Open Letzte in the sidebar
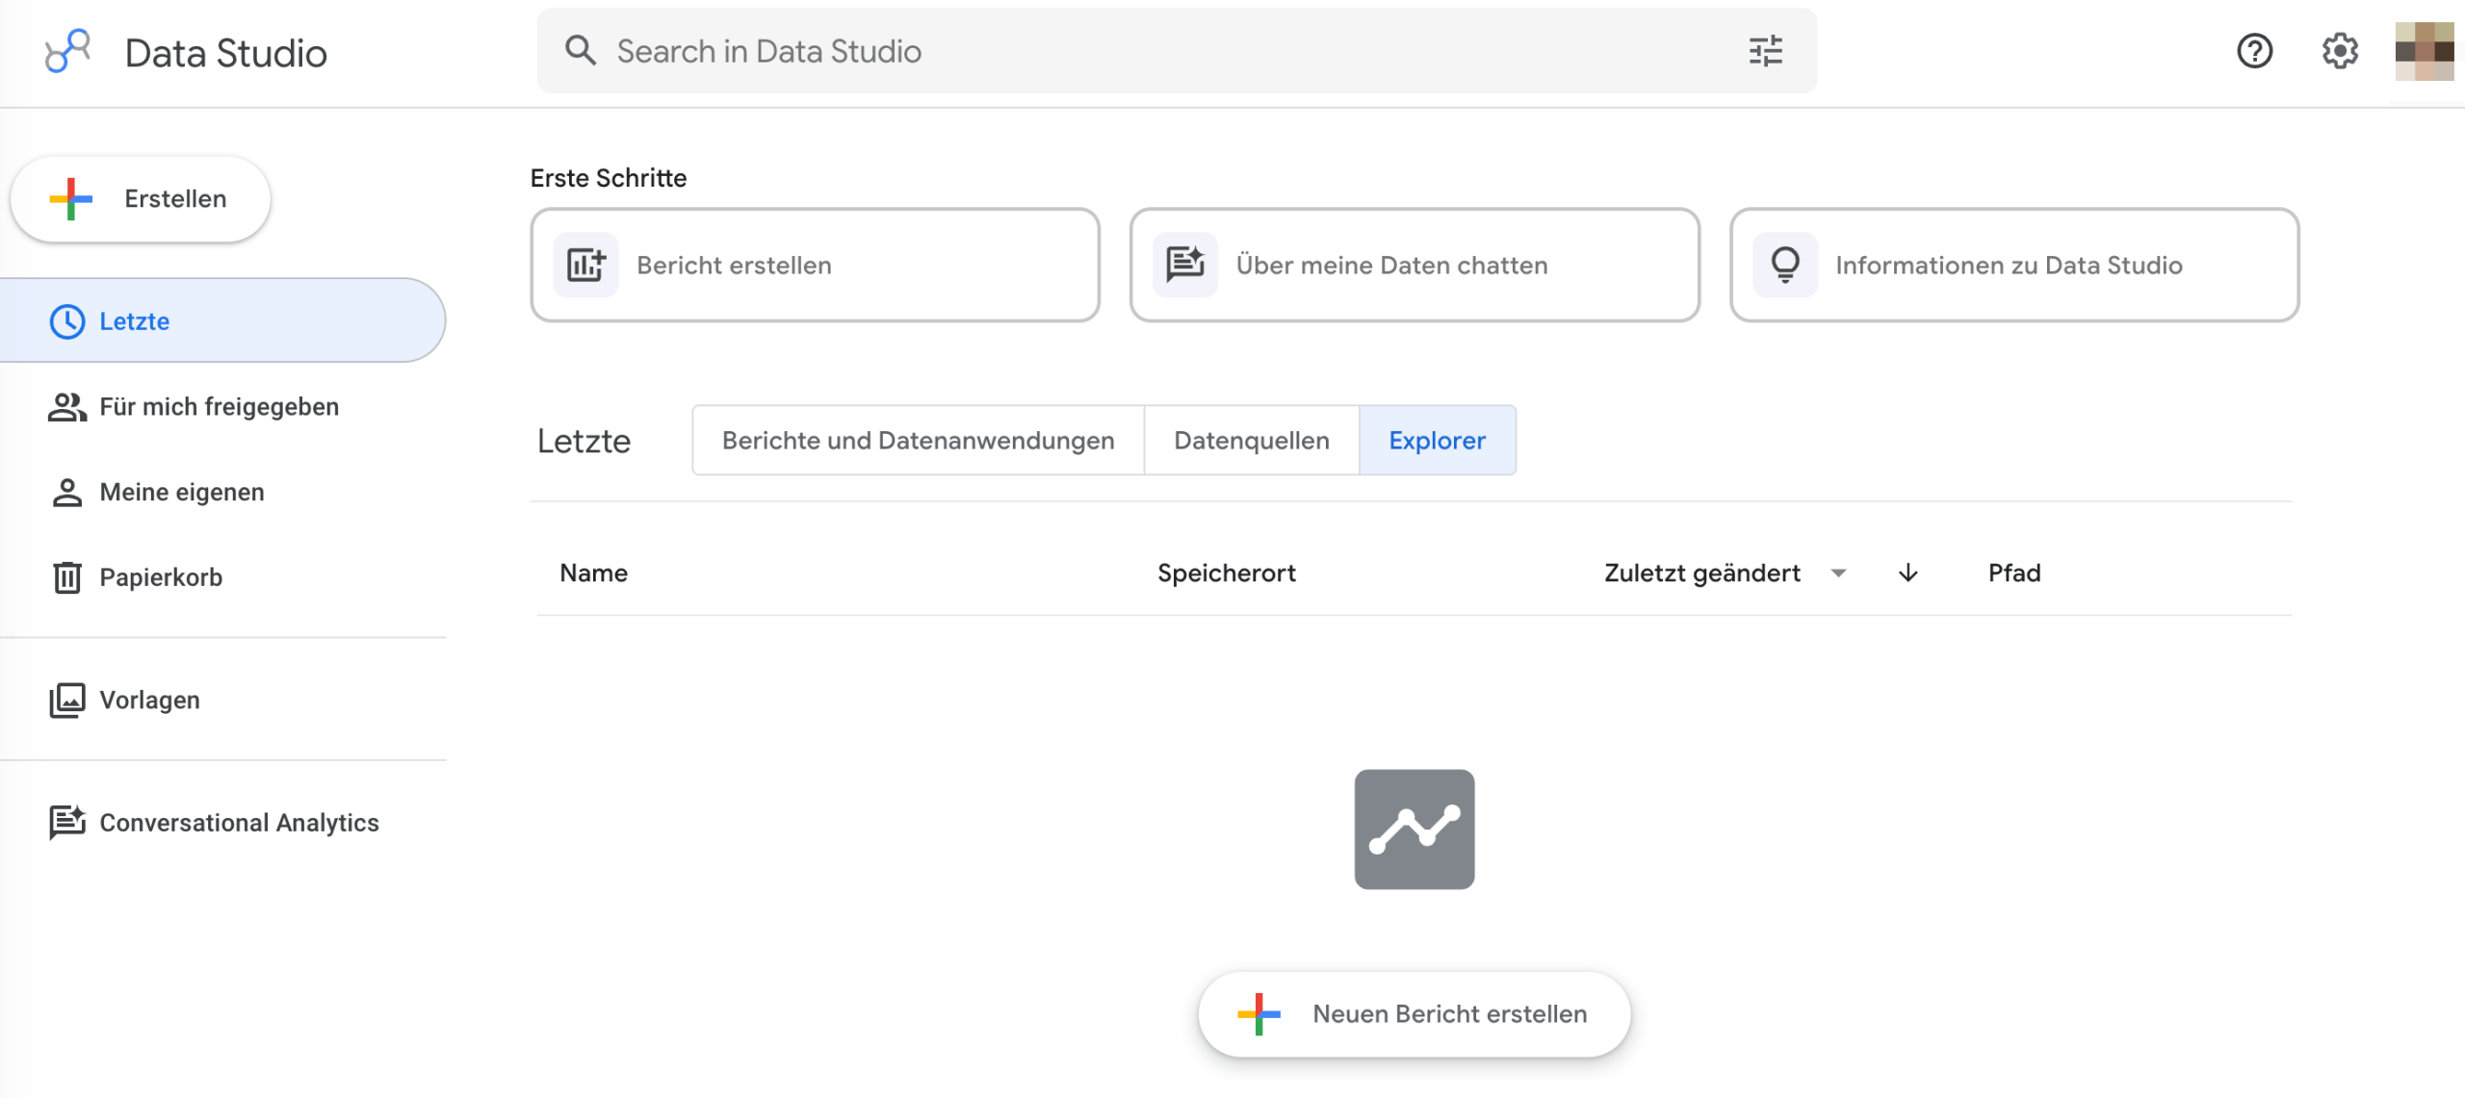2465x1098 pixels. (x=222, y=321)
